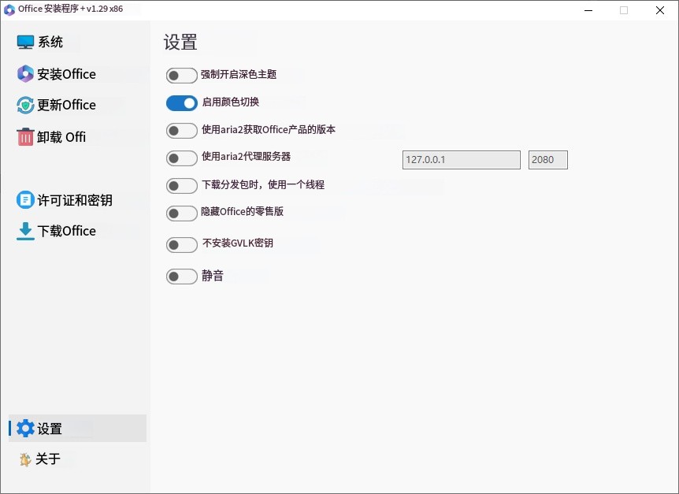
Task: Click the proxy address field showing 127.0.0.1
Action: tap(461, 159)
